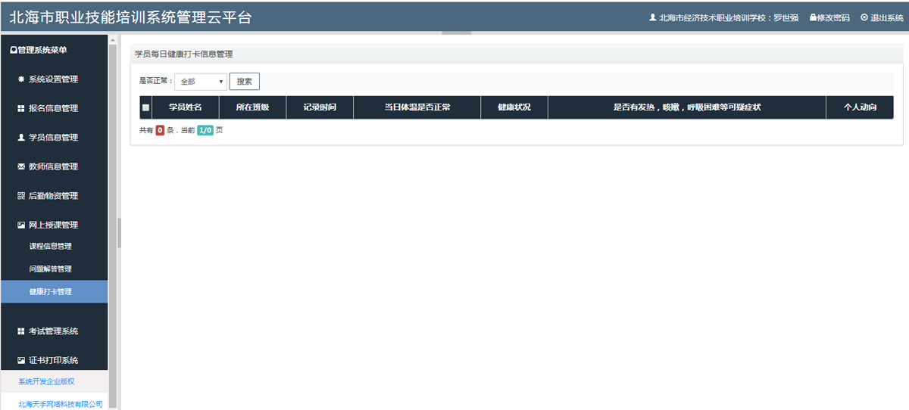Click the QR icon beside 后勤物资管理
Image resolution: width=909 pixels, height=410 pixels.
(21, 196)
